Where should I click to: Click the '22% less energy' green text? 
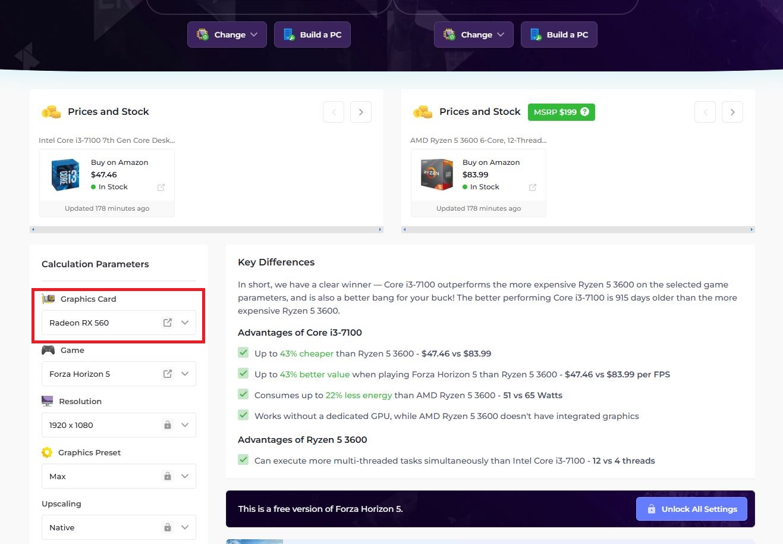[359, 395]
